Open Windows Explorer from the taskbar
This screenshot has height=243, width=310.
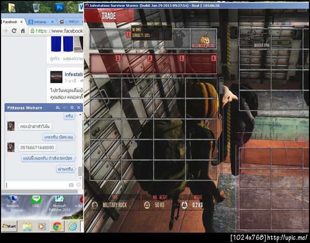[x=27, y=226]
